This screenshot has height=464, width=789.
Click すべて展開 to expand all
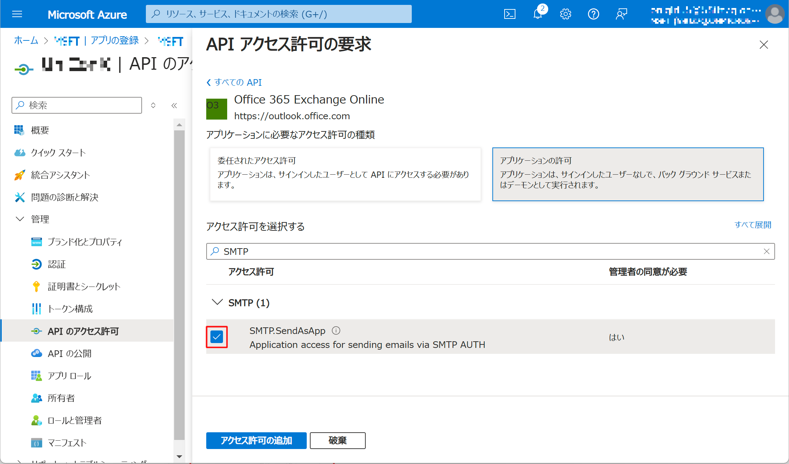(753, 225)
